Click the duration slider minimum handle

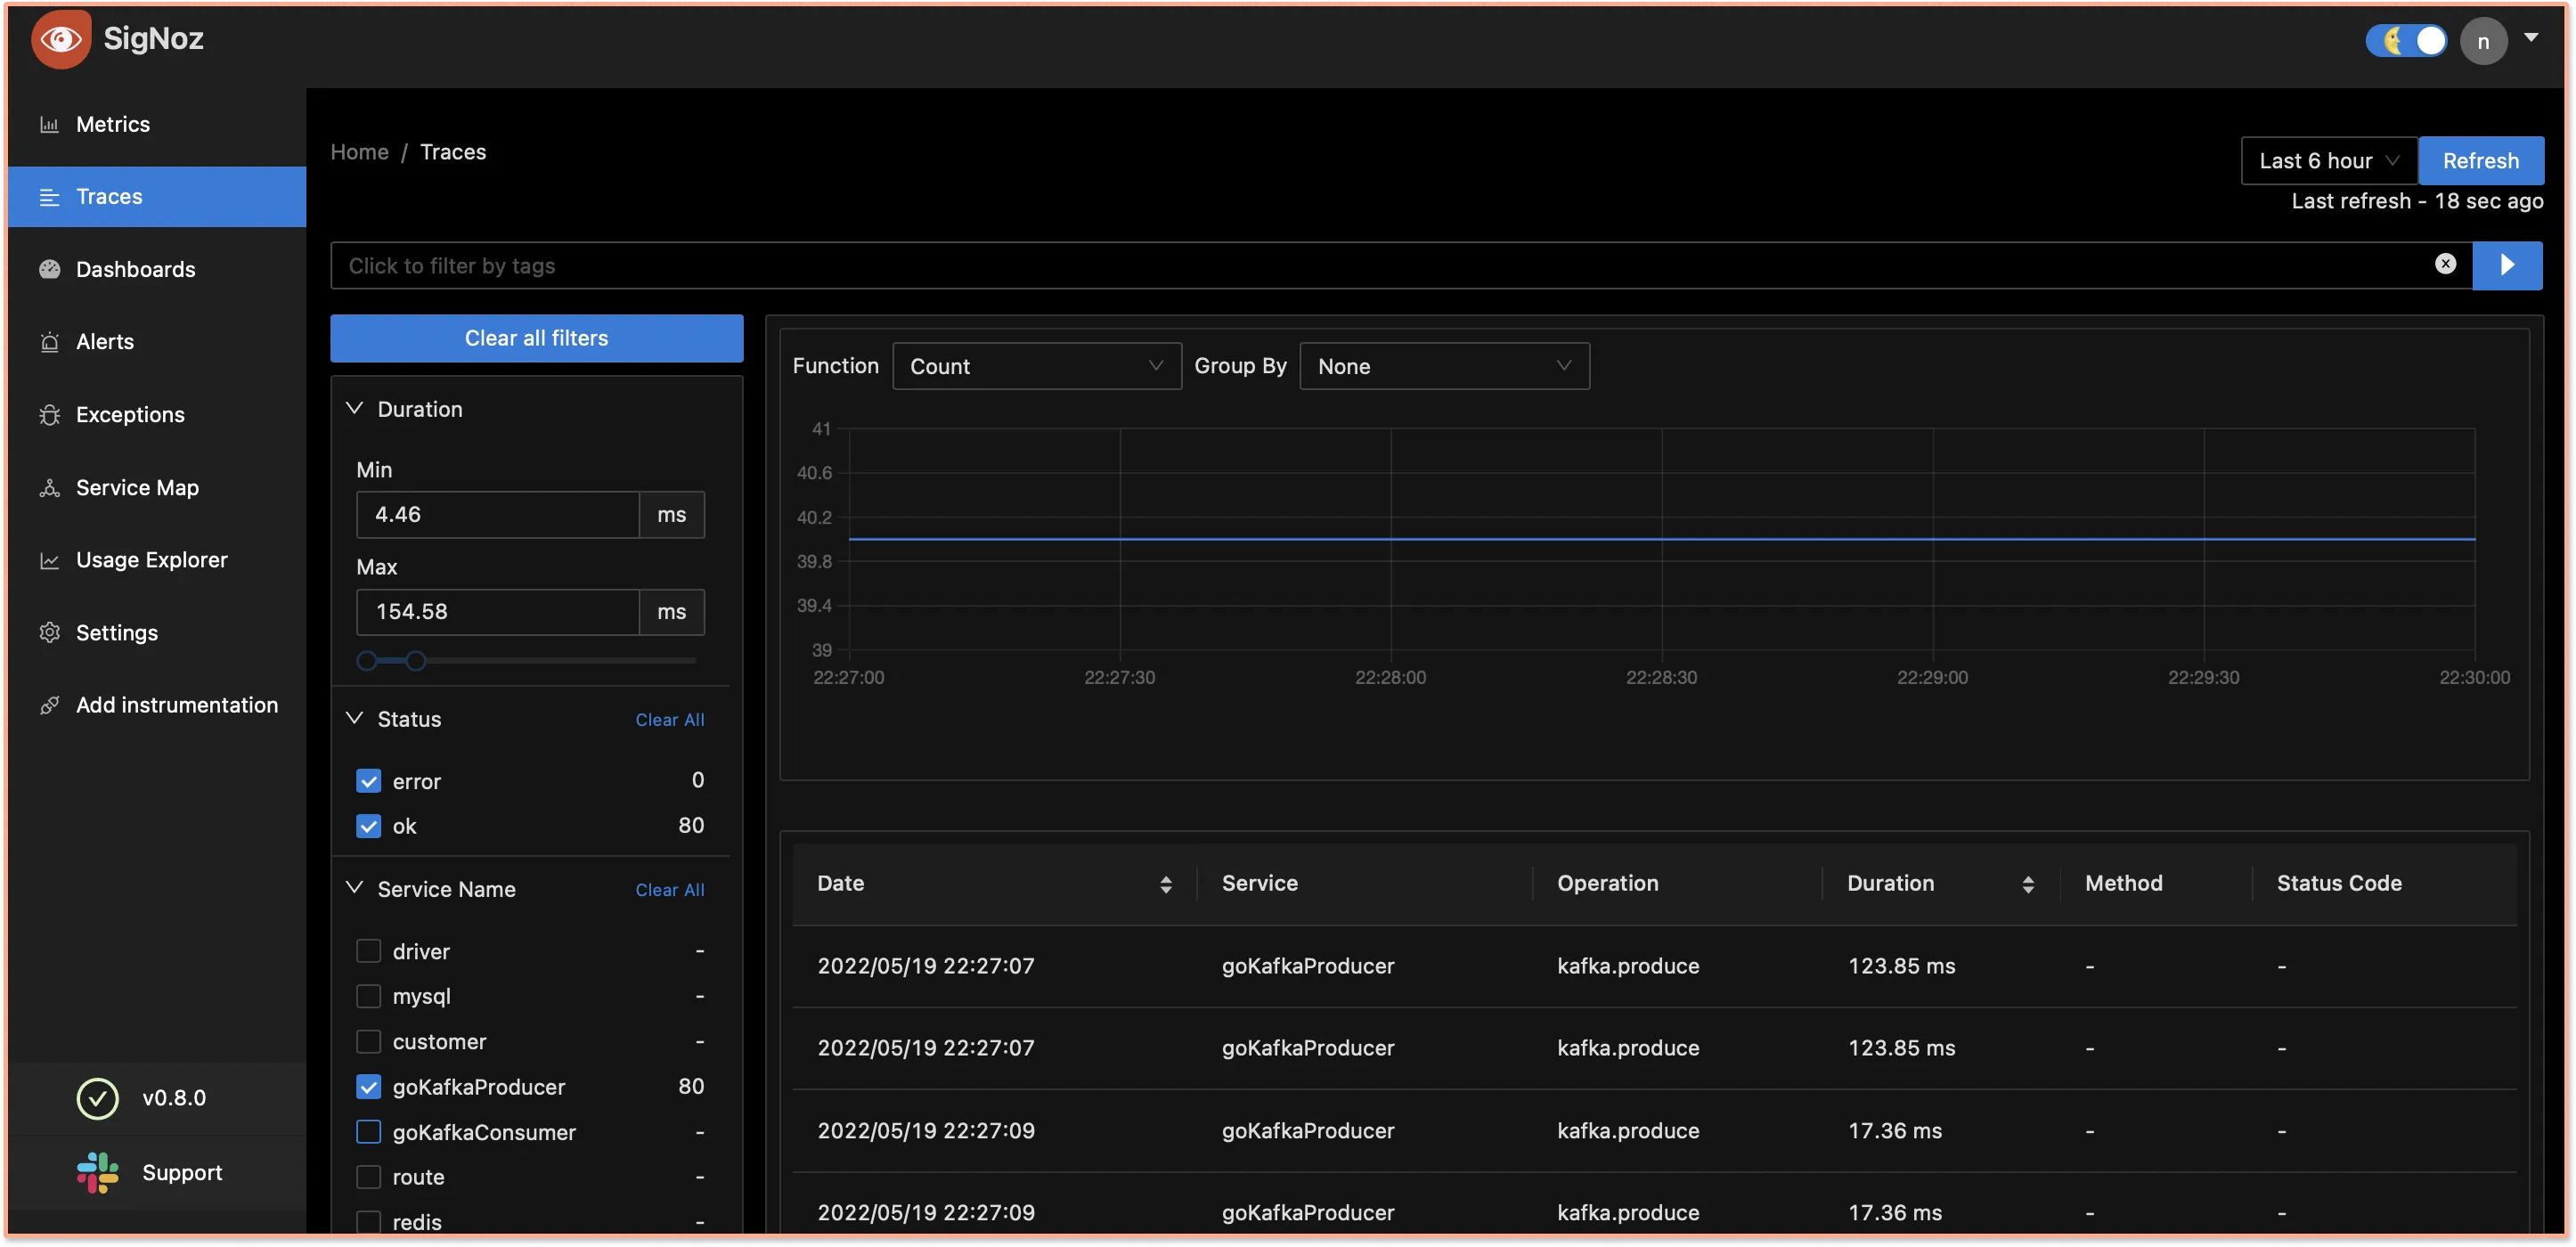click(x=366, y=662)
